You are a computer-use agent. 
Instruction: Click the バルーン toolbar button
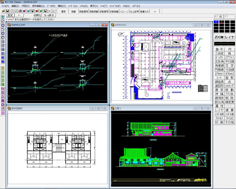pos(124,11)
